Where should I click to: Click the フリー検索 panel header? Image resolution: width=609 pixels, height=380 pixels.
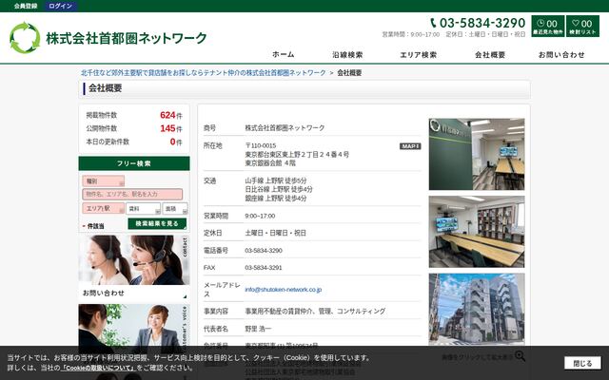(x=134, y=163)
